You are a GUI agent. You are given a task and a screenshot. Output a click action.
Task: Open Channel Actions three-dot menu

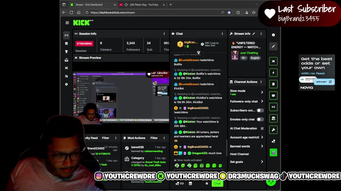[261, 82]
